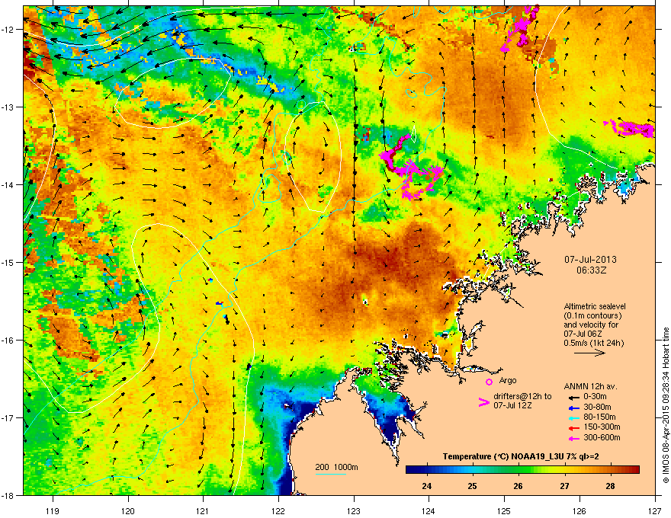Click the blue 30-80m arrow legend symbol
671x518 pixels.
pos(573,408)
